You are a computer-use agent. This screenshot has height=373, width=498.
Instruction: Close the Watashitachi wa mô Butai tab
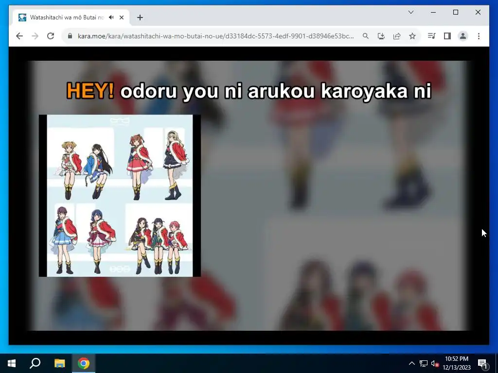click(121, 17)
